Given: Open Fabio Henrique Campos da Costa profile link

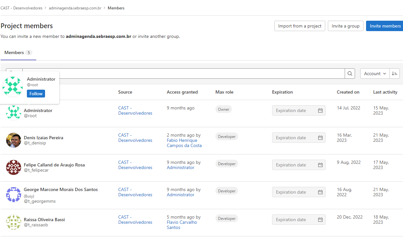Looking at the screenshot, I should 184,143.
